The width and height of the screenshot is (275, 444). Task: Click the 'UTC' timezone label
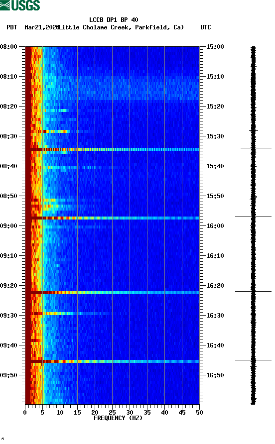(206, 27)
